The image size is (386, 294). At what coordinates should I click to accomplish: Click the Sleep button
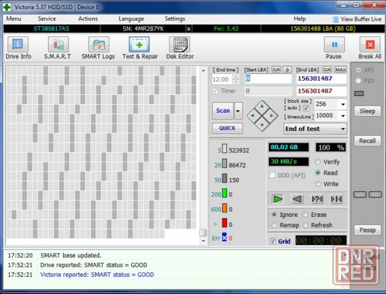point(367,111)
